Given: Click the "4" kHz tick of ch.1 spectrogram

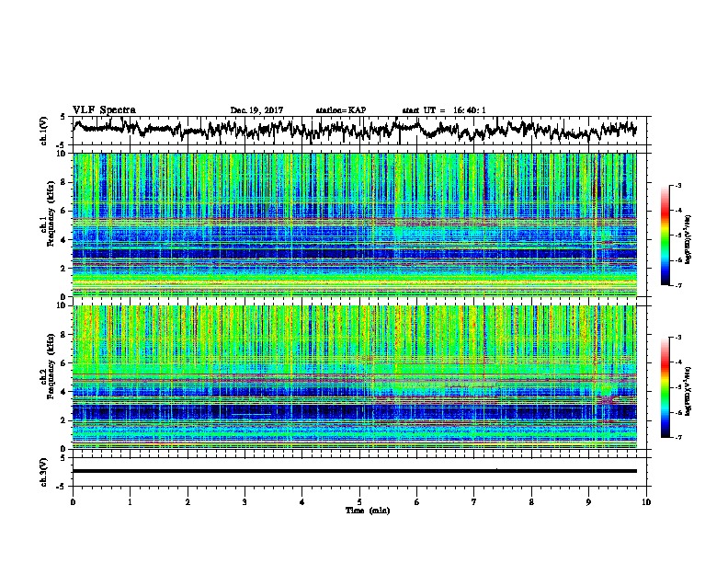Looking at the screenshot, I should tap(65, 240).
